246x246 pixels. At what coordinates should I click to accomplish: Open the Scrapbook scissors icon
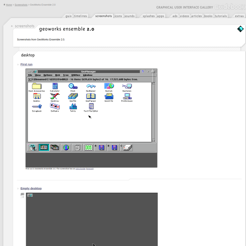pyautogui.click(x=37, y=107)
